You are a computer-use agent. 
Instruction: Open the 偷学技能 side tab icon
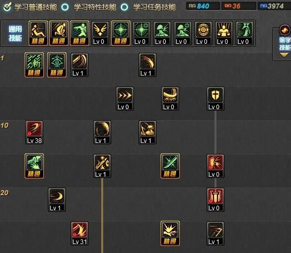[284, 30]
